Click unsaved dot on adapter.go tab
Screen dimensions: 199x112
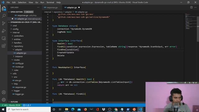[x=79, y=7]
